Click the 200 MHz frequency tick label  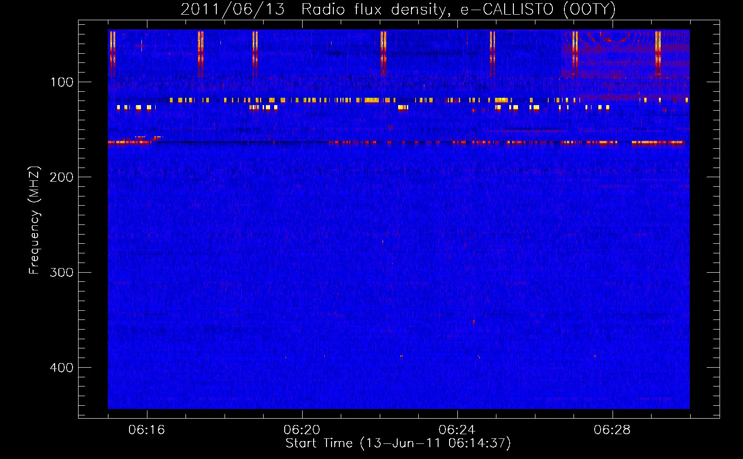click(62, 178)
